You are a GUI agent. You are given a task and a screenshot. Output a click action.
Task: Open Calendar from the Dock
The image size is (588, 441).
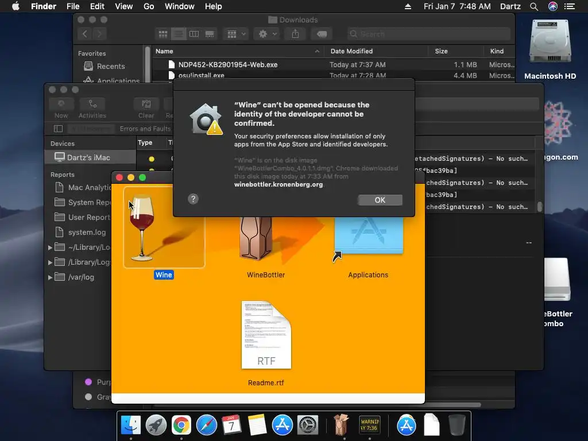(232, 425)
